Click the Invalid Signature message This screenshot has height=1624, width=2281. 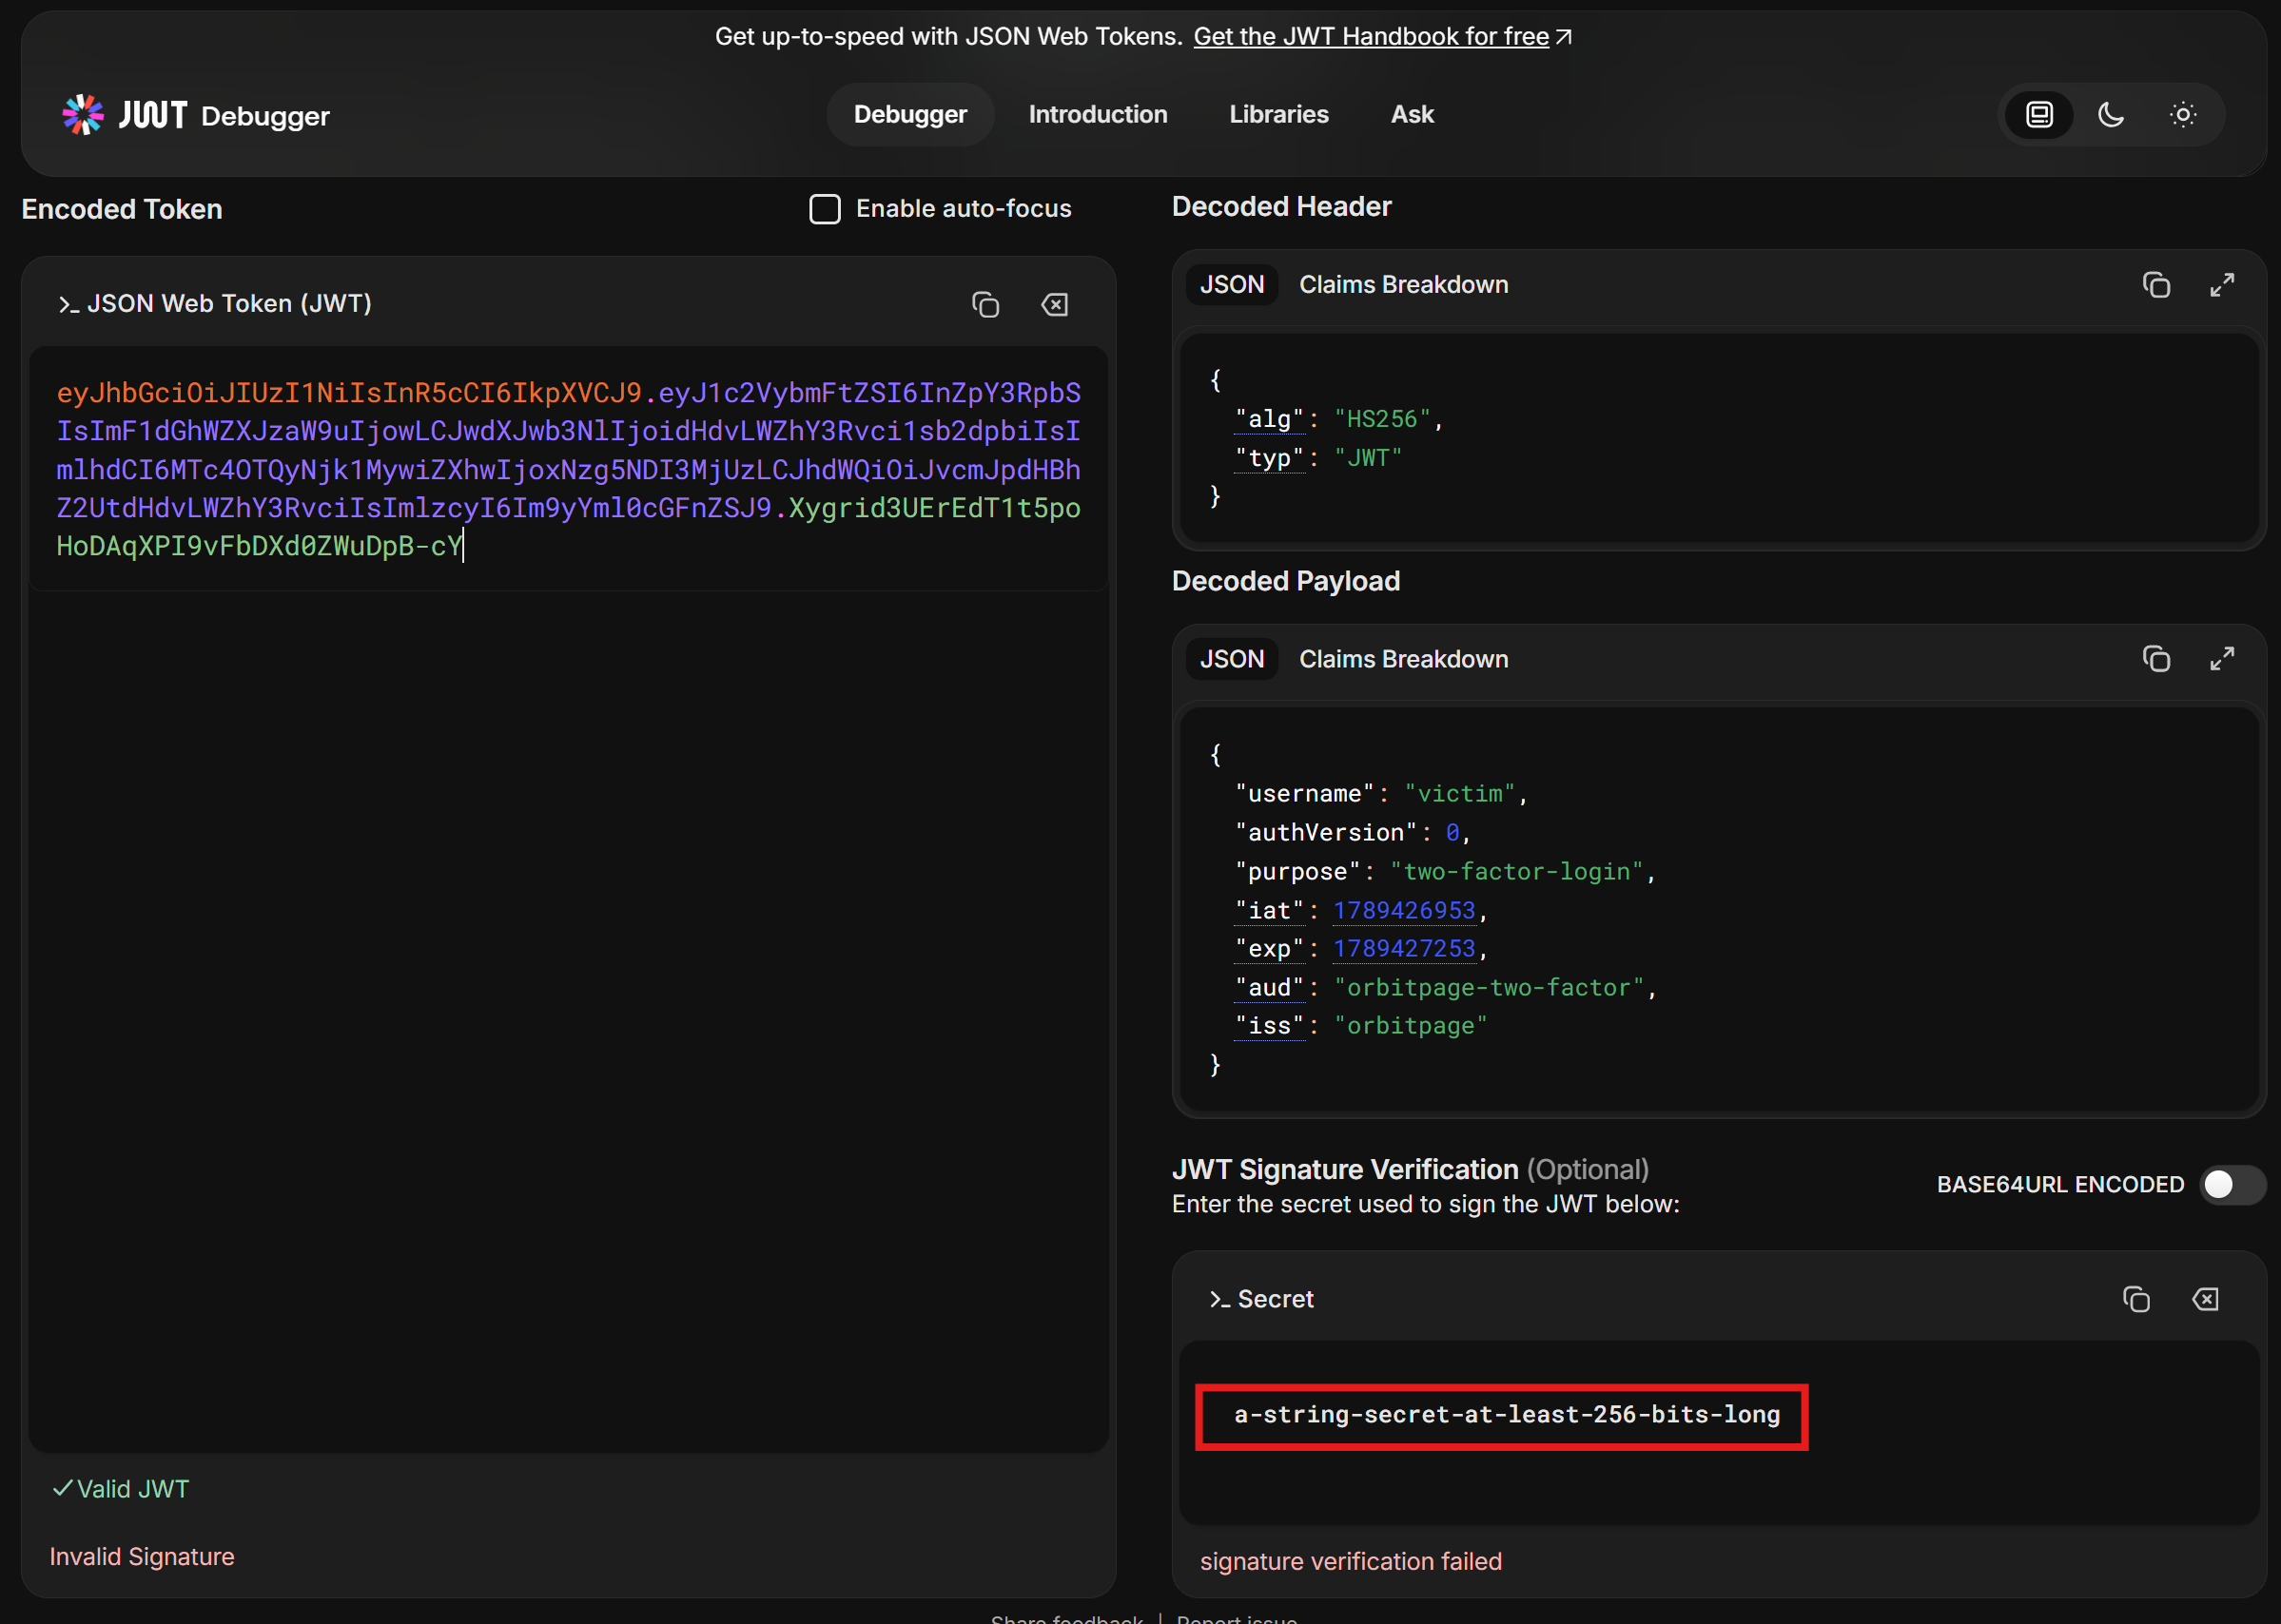142,1557
